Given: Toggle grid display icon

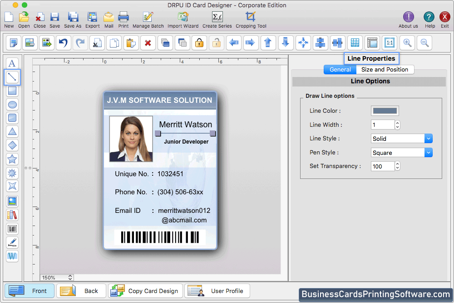Looking at the screenshot, I should click(355, 43).
